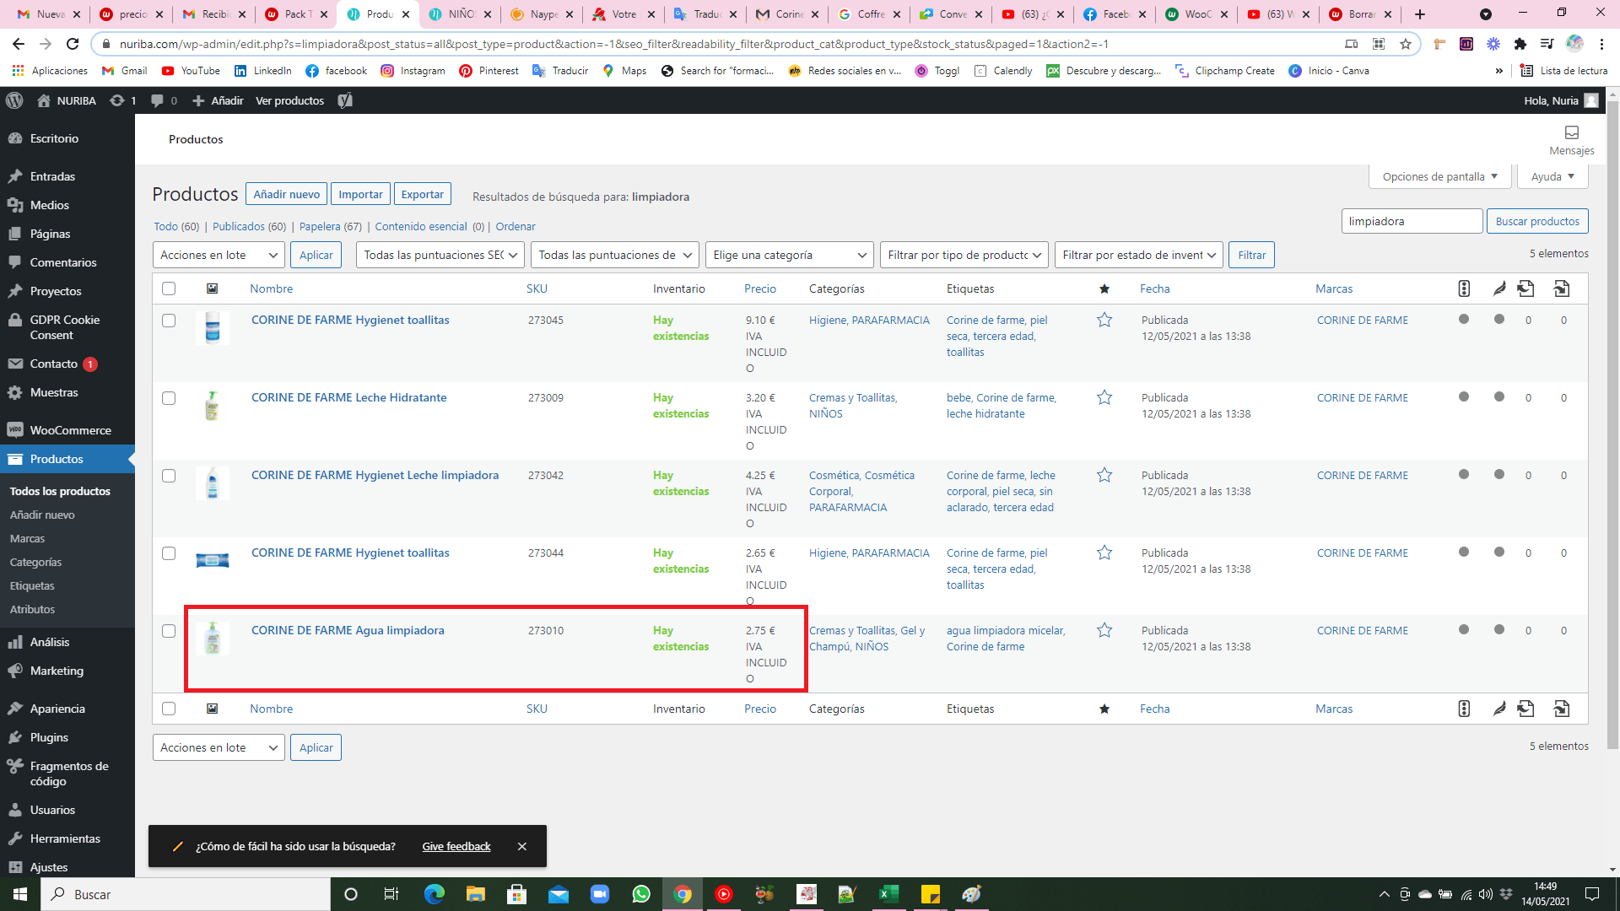Open readability scores filter dropdown

click(x=615, y=255)
